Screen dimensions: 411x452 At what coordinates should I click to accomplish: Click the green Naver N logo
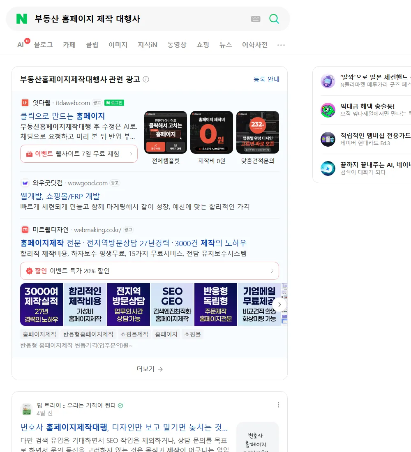(22, 19)
